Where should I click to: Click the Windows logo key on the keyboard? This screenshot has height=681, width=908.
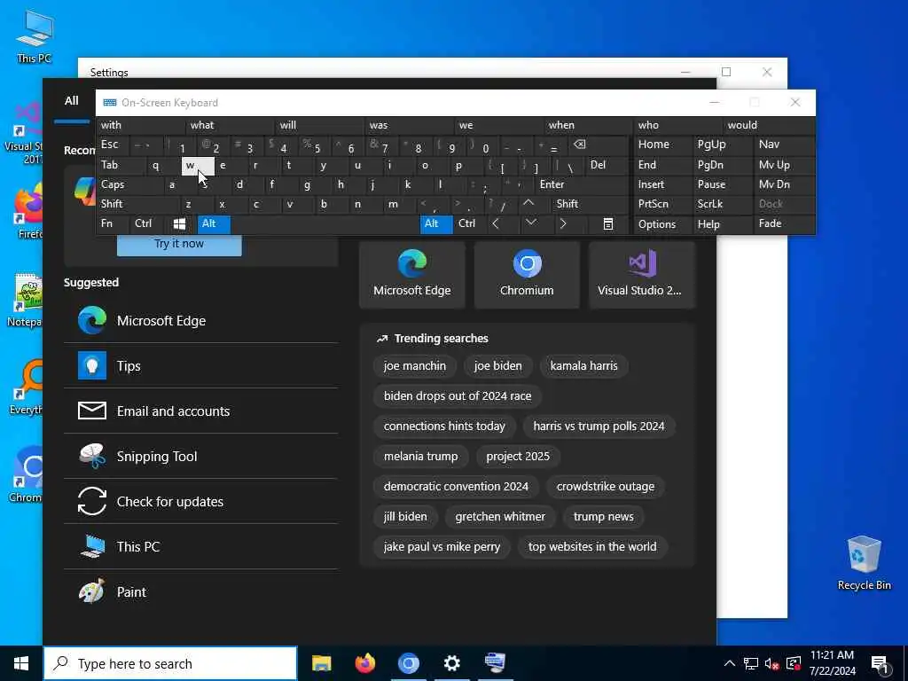179,223
